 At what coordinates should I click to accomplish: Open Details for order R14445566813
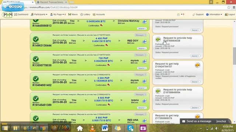142,29
